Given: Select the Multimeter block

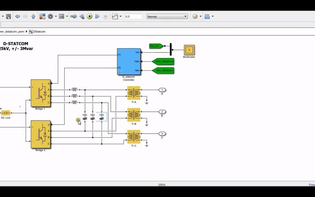Looking at the screenshot, I should pyautogui.click(x=189, y=50).
